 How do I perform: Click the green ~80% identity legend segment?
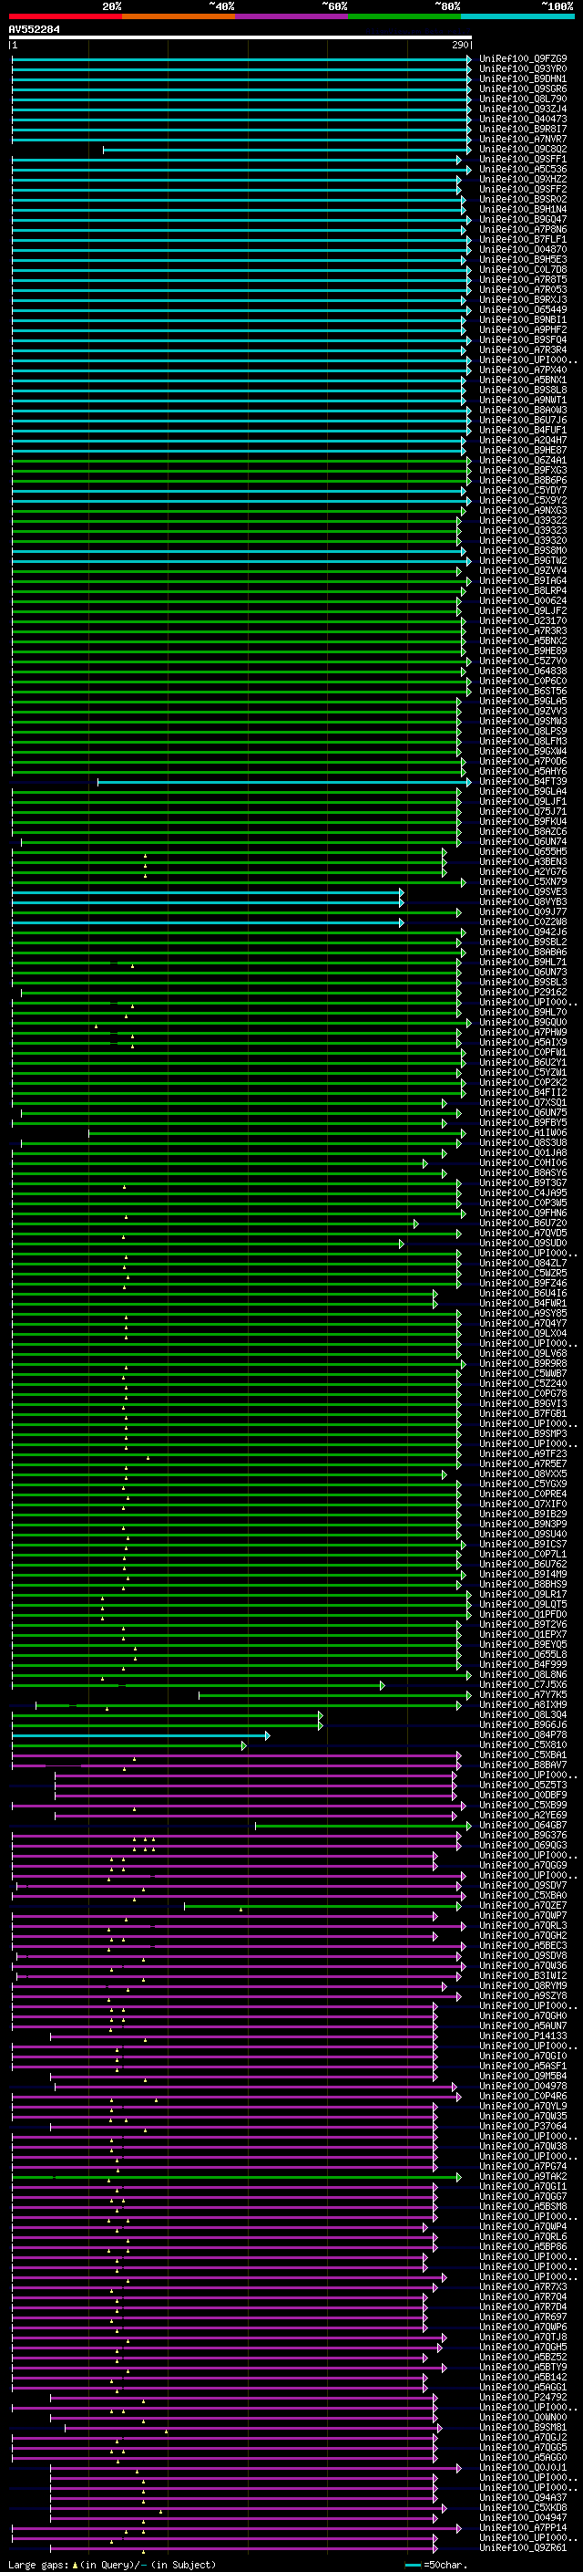pyautogui.click(x=404, y=16)
